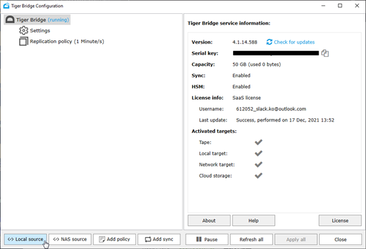366x249 pixels.
Task: Click the Tape target checkmark
Action: pos(258,142)
